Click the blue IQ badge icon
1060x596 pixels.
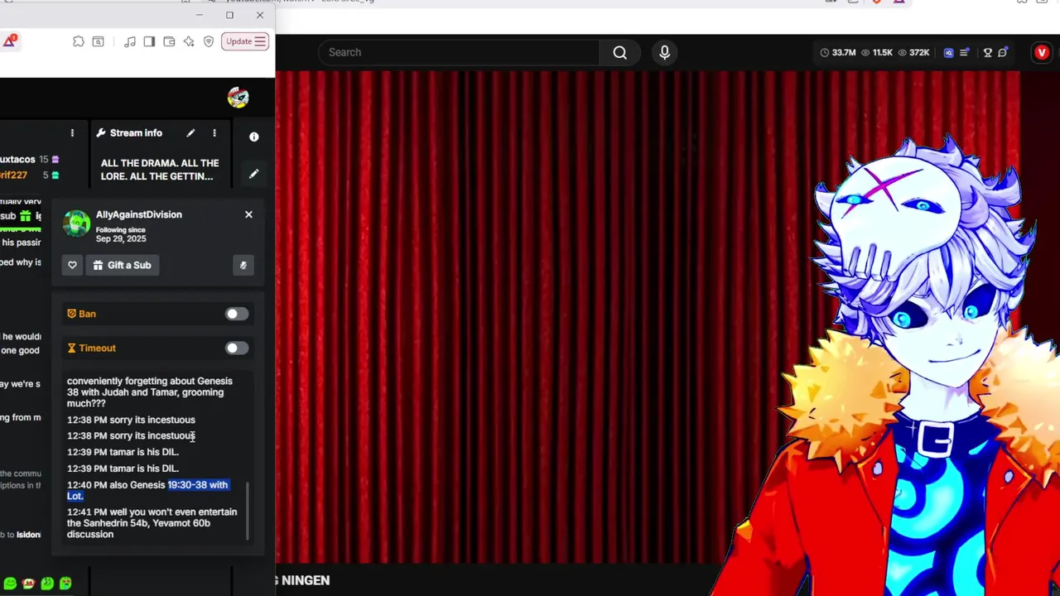948,52
